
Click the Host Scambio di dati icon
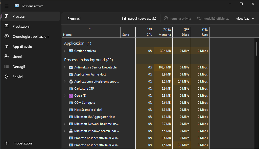(71, 110)
